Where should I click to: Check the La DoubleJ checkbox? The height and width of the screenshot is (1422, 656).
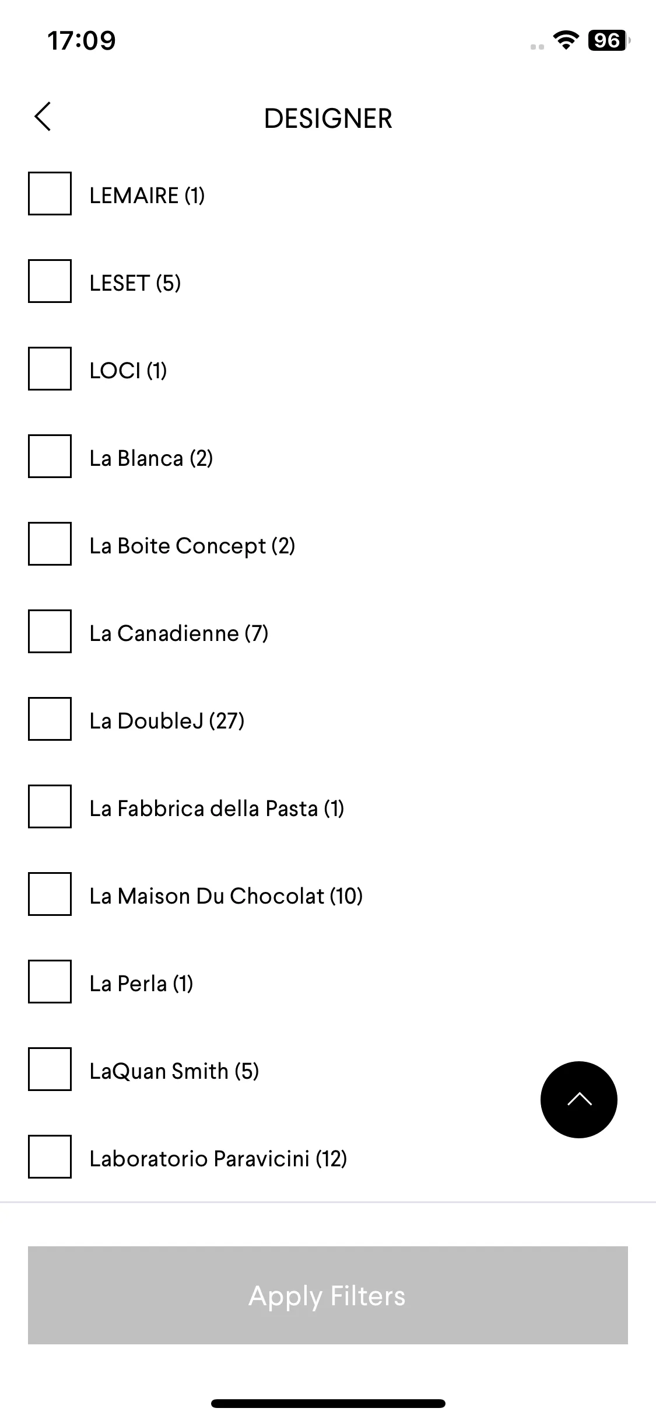(50, 719)
